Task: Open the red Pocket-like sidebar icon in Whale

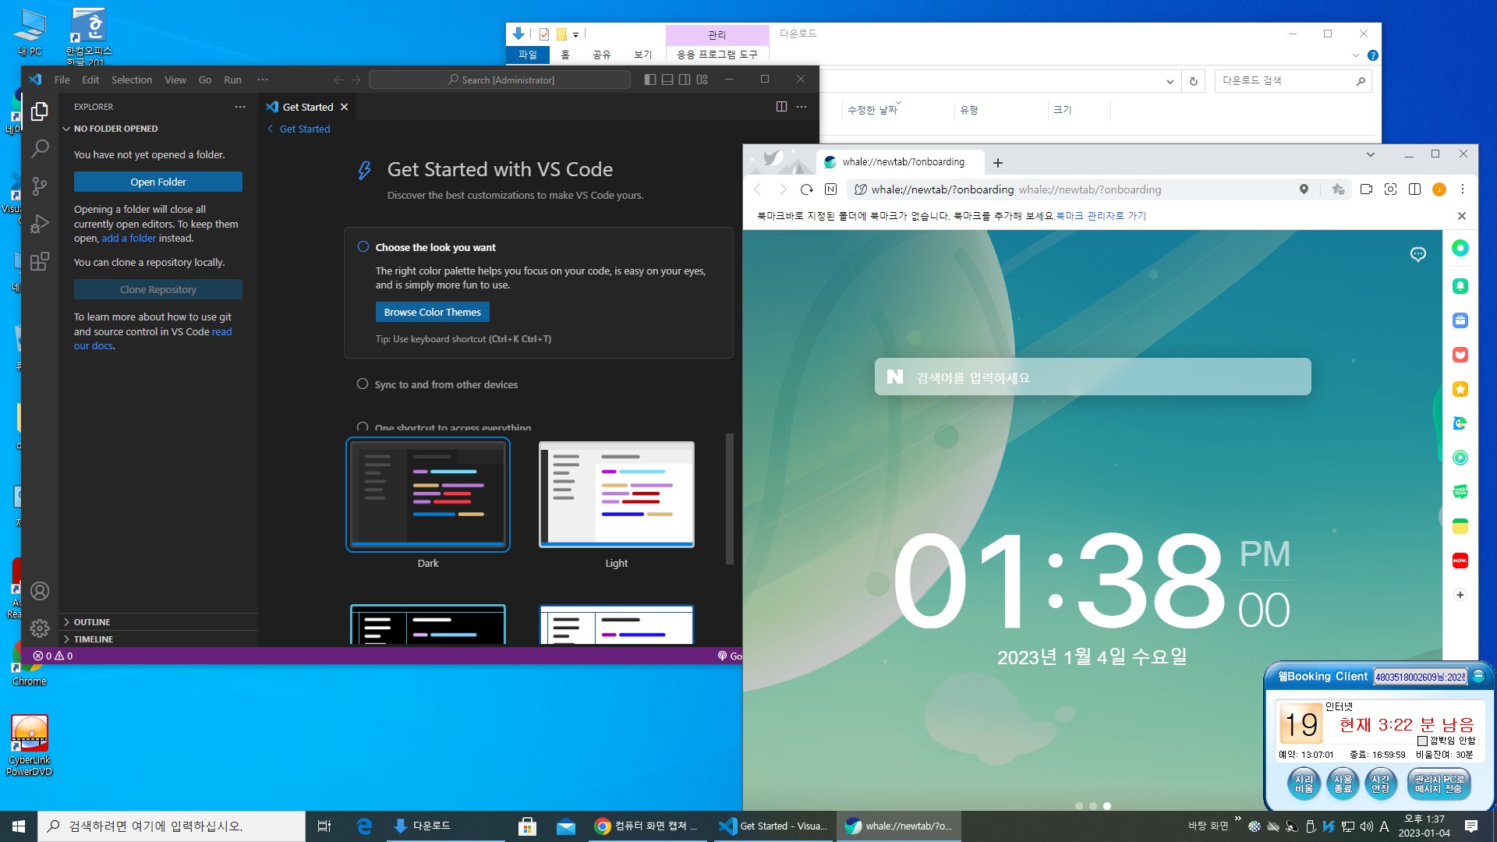Action: [1460, 355]
